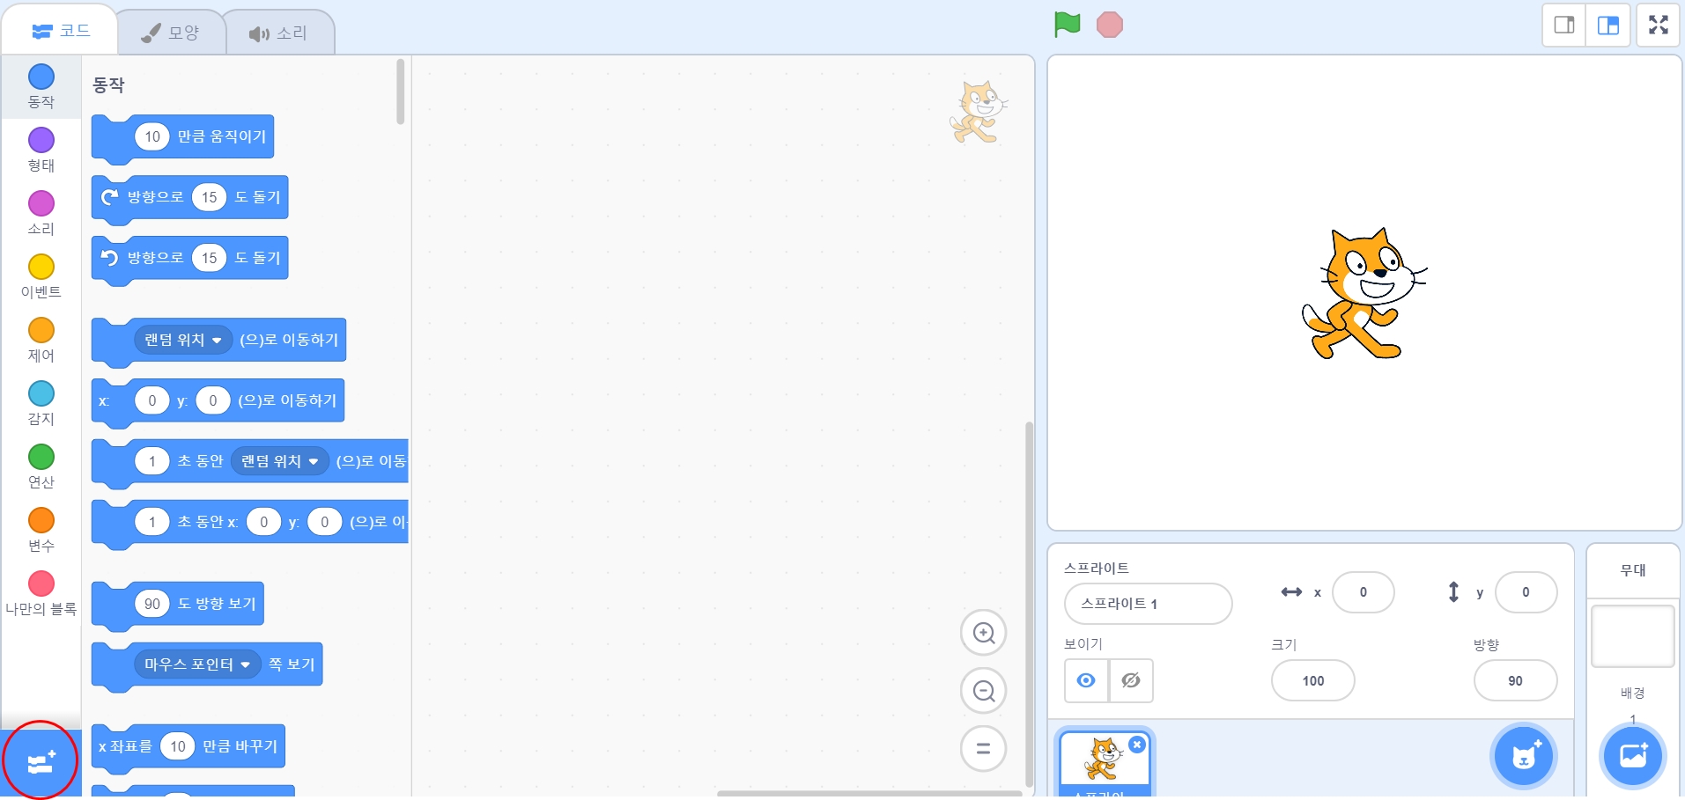
Task: Select the 감지 sensing category
Action: click(41, 403)
